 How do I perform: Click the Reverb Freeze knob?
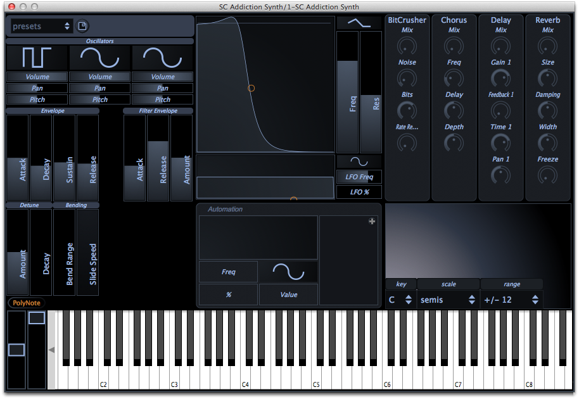(x=547, y=175)
